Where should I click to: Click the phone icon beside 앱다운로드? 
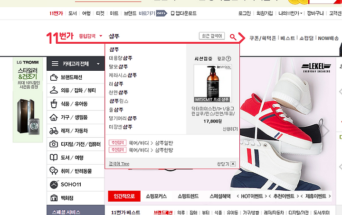pos(172,13)
